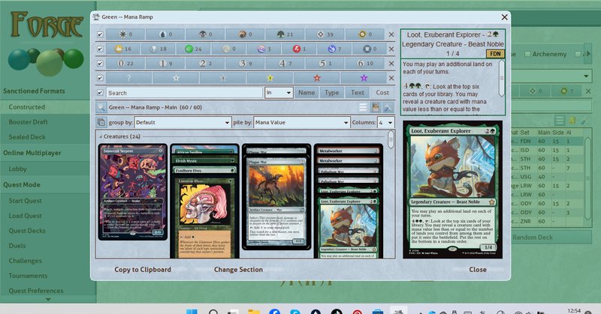
Task: Uncheck the star rating filter row checkbox
Action: click(100, 78)
